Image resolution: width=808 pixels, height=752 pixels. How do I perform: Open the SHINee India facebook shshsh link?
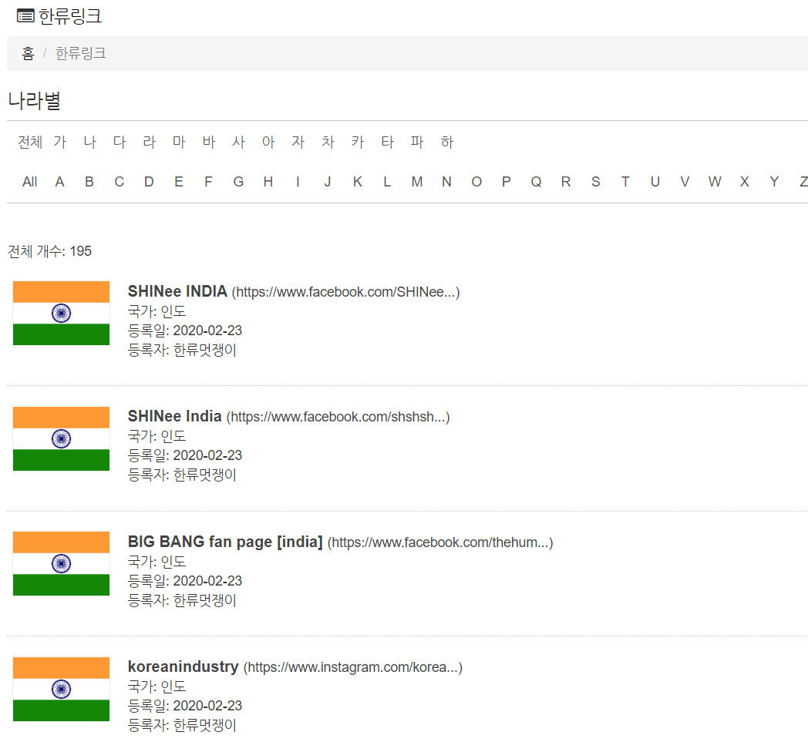point(174,417)
